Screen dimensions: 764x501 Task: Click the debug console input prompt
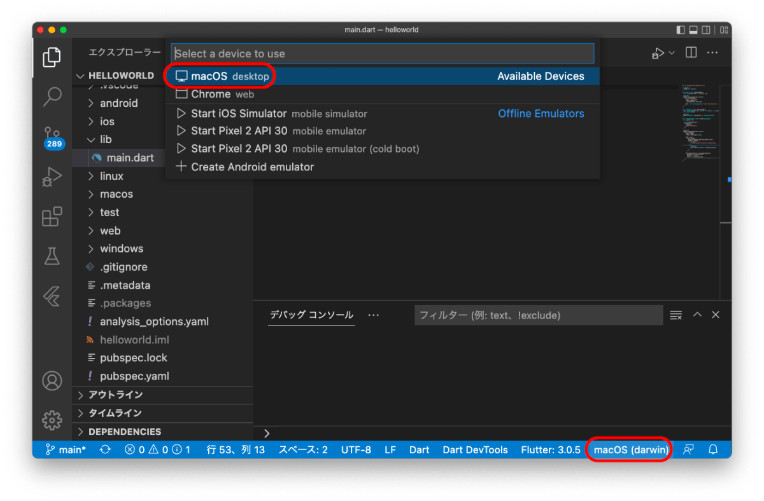(492, 433)
